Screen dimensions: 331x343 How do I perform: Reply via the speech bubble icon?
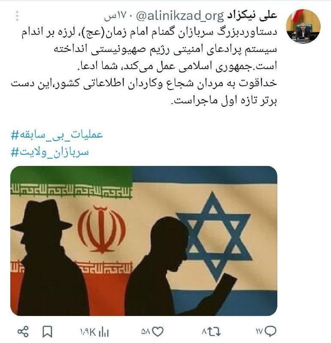tap(270, 331)
